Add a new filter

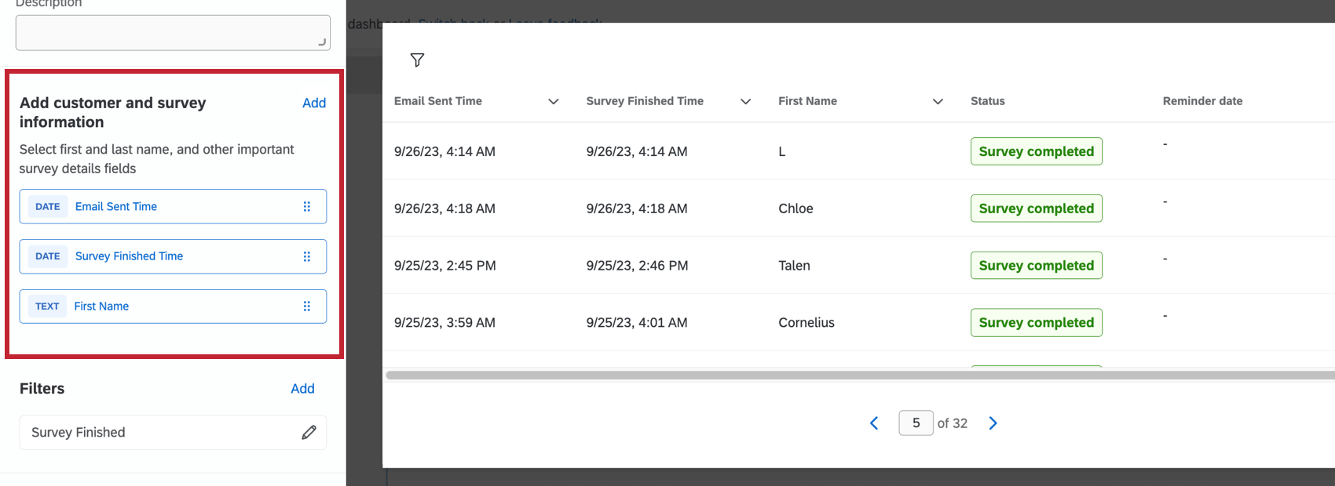302,389
